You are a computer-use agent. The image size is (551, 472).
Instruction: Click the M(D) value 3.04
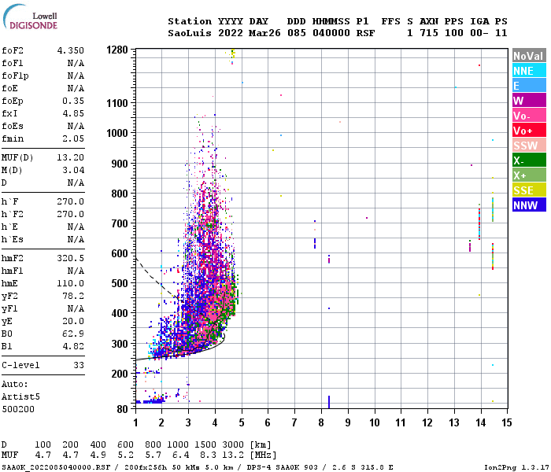coord(73,170)
